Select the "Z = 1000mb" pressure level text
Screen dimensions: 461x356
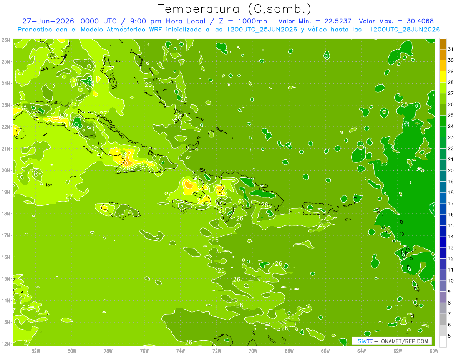coord(243,21)
